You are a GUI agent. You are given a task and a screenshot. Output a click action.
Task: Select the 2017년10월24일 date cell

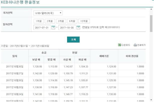[15, 94]
